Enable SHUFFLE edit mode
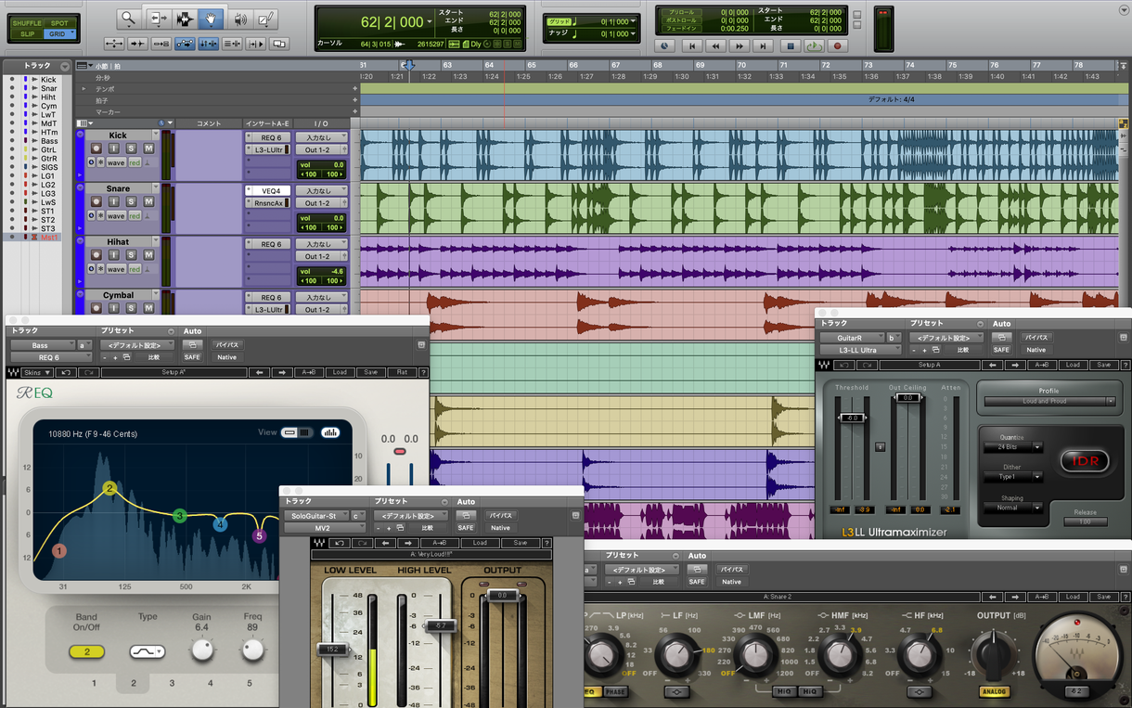Viewport: 1132px width, 708px height. point(26,23)
